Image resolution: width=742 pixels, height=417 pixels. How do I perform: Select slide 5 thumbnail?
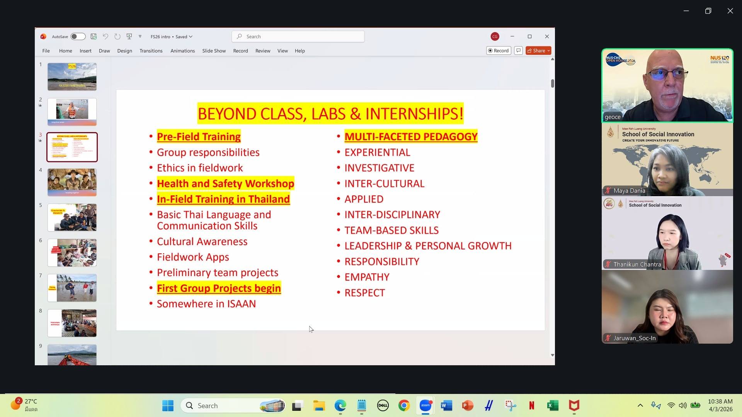point(72,217)
